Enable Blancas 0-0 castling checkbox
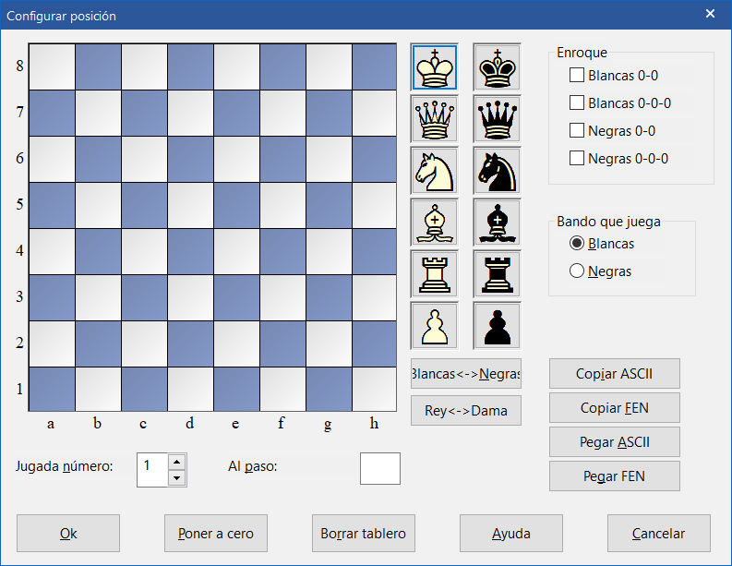The width and height of the screenshot is (732, 566). [577, 75]
